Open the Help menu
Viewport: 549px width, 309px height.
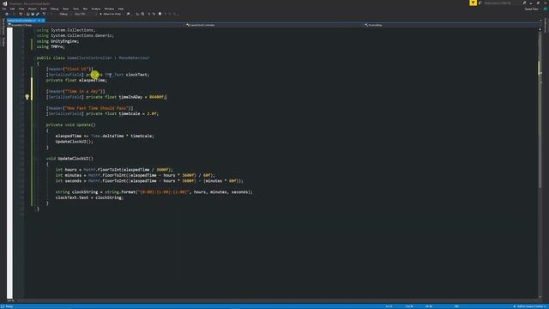(x=121, y=9)
